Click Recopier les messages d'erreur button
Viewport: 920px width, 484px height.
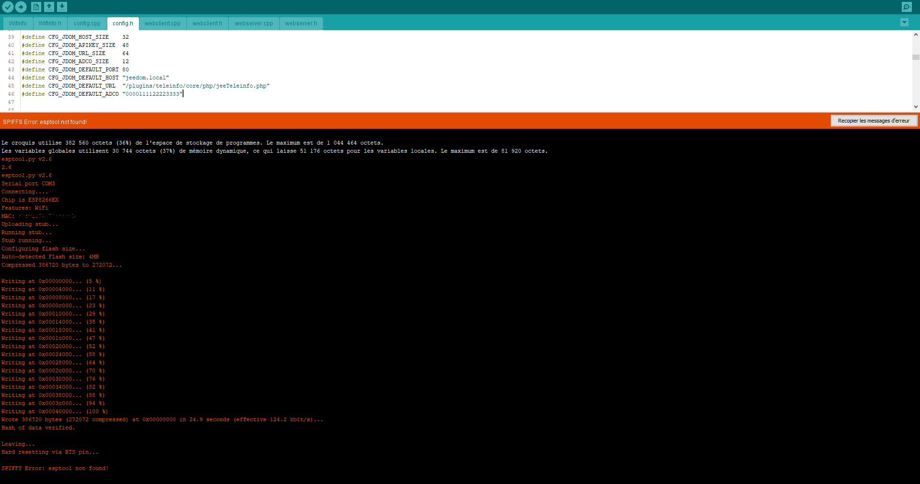pyautogui.click(x=874, y=121)
